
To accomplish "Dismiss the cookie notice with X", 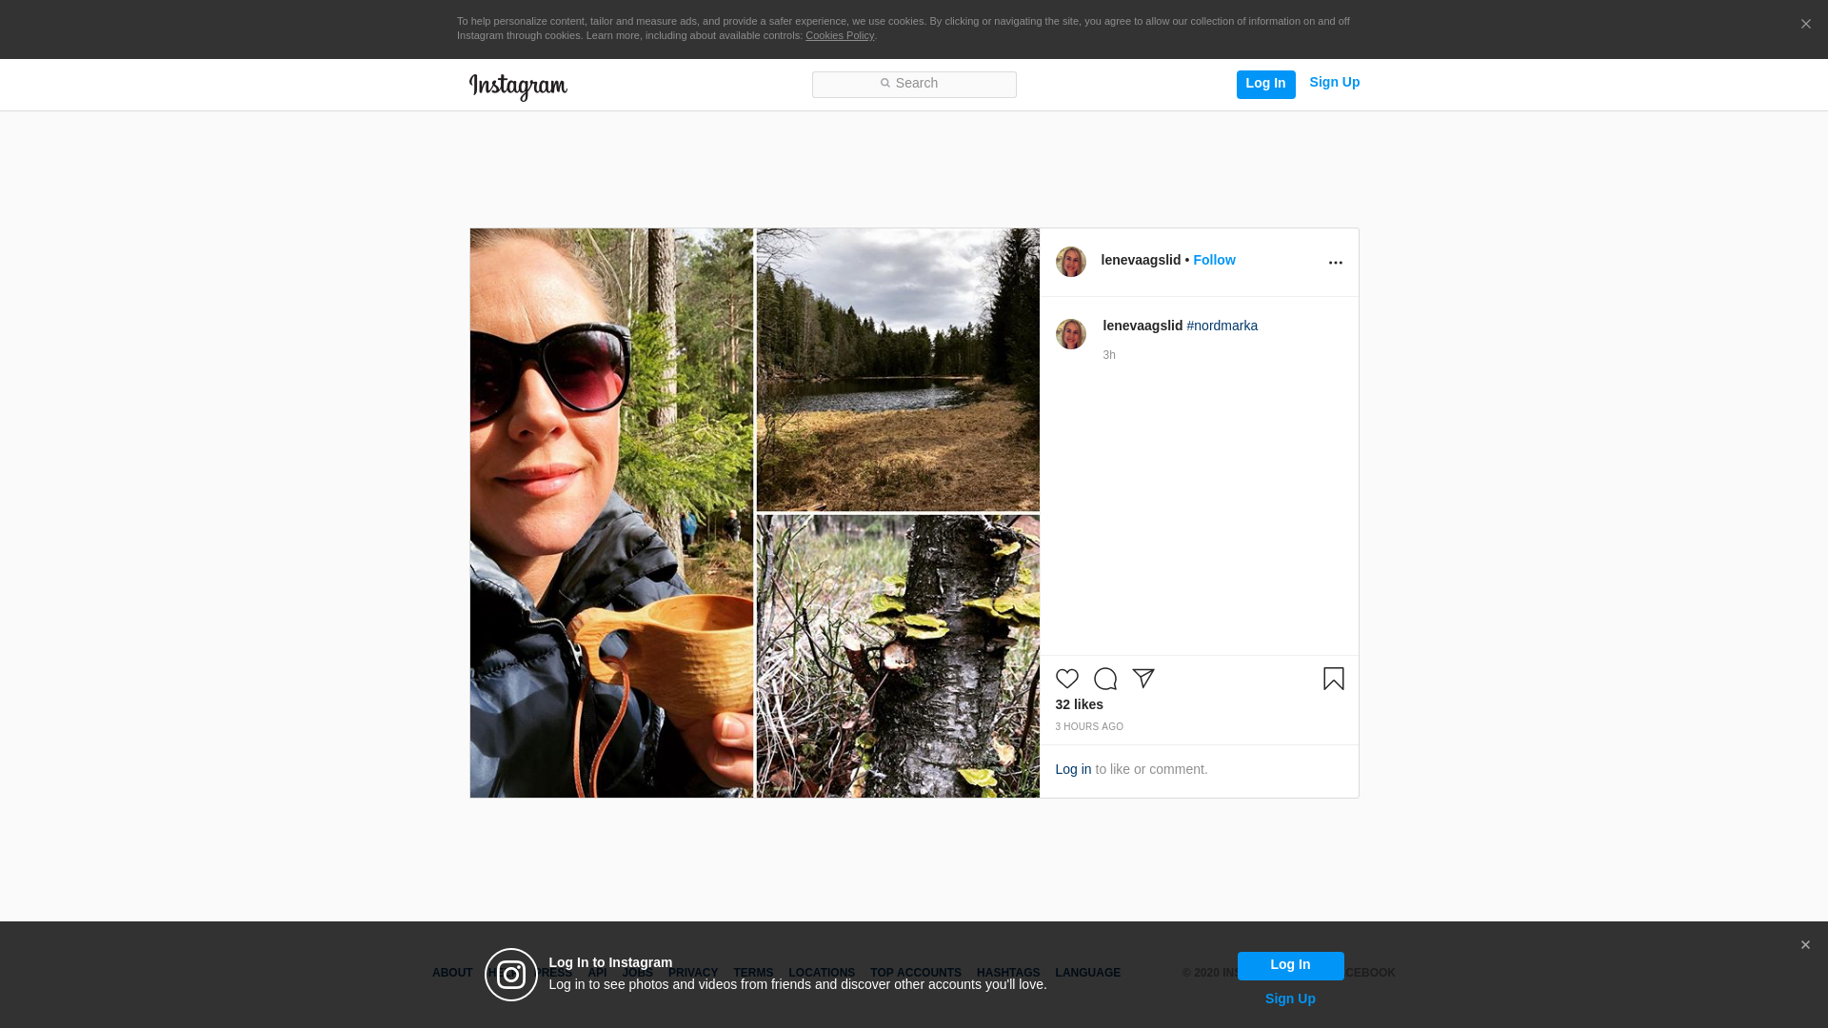I will tap(1805, 25).
